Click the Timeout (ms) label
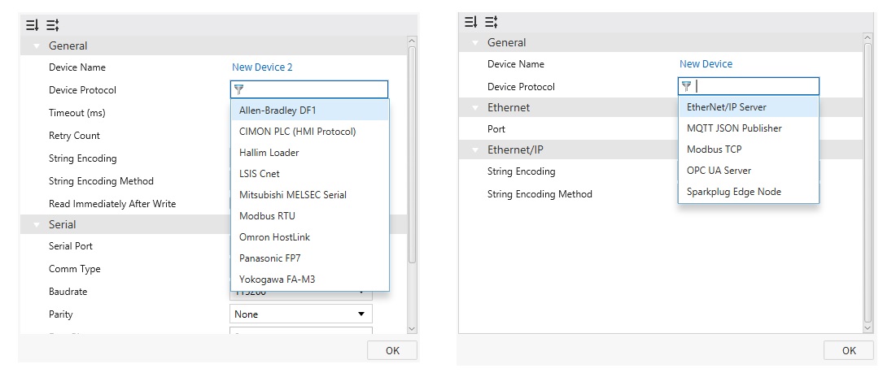 point(77,113)
